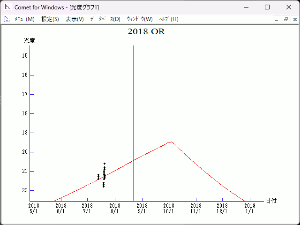Click the graph document icon in menu bar
Image resolution: width=300 pixels, height=225 pixels.
tap(7, 19)
